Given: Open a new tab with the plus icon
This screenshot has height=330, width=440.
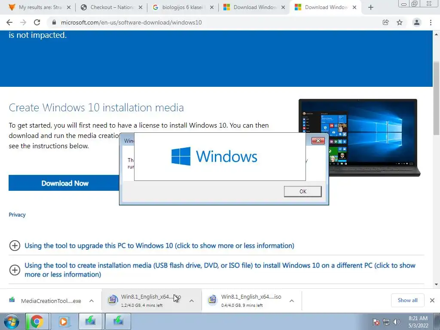Looking at the screenshot, I should (x=371, y=8).
